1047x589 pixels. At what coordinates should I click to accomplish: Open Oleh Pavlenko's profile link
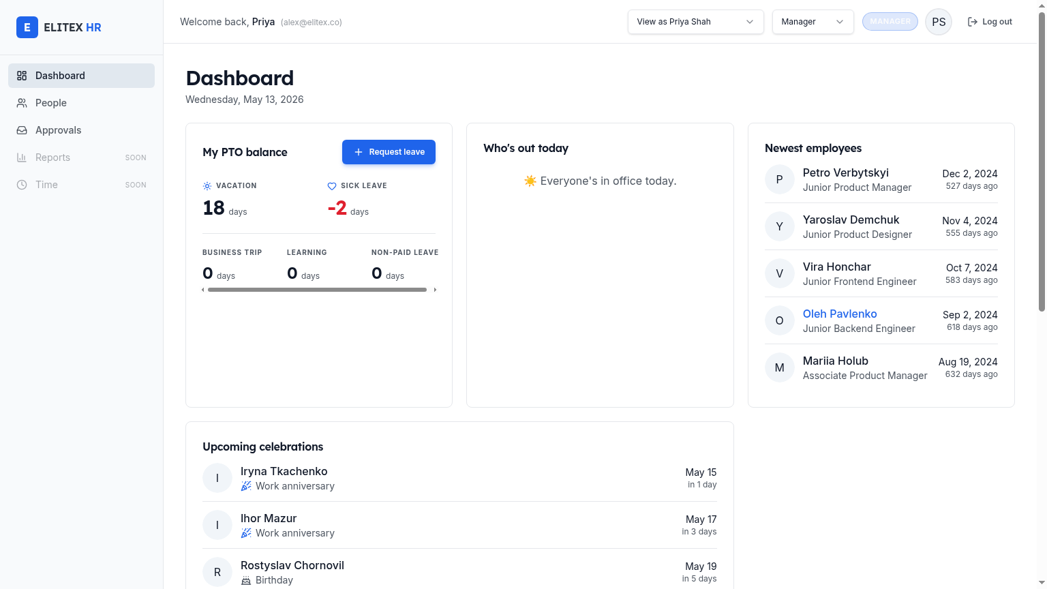pyautogui.click(x=840, y=314)
